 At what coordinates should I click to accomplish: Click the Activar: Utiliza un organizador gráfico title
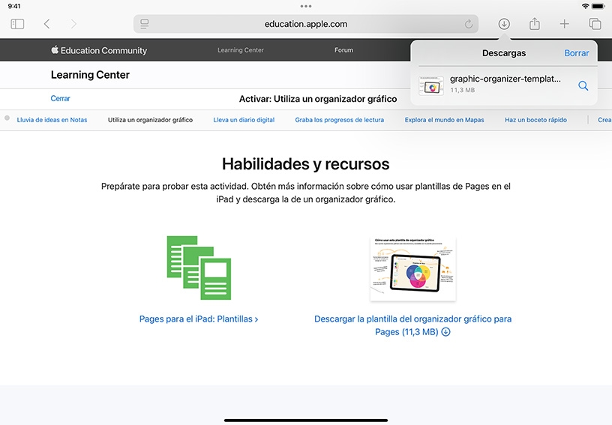coord(318,99)
